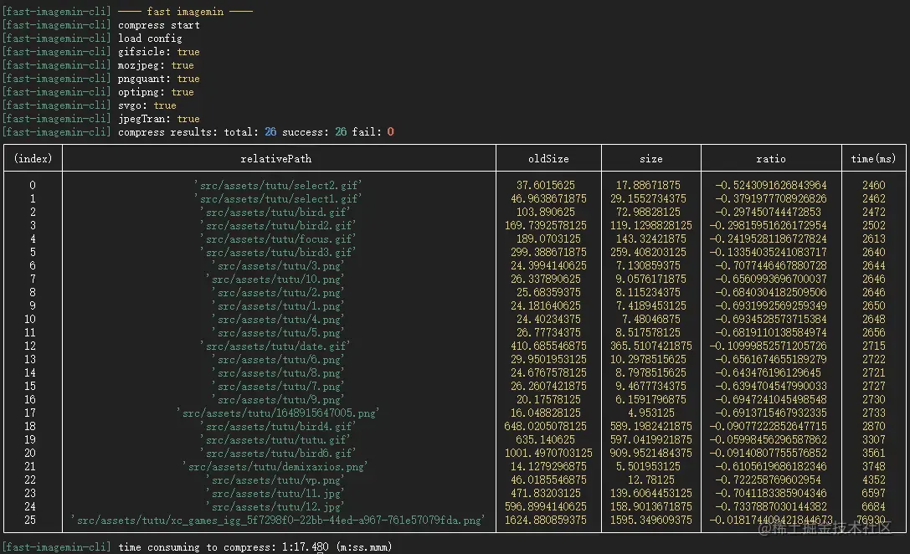The width and height of the screenshot is (910, 554).
Task: Click time value 2460
Action: (x=873, y=185)
